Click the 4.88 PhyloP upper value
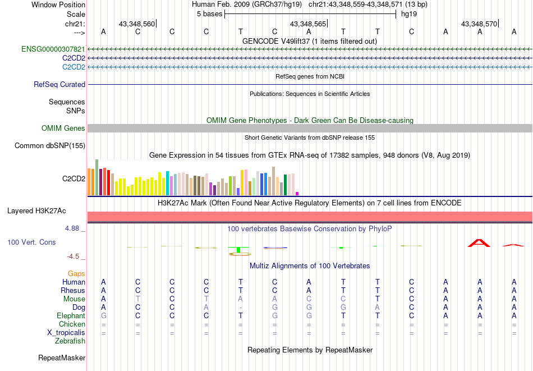The width and height of the screenshot is (533, 371). 72,228
